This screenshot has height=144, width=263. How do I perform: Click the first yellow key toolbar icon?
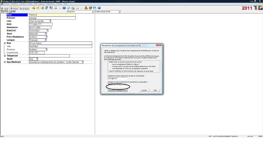[33, 8]
